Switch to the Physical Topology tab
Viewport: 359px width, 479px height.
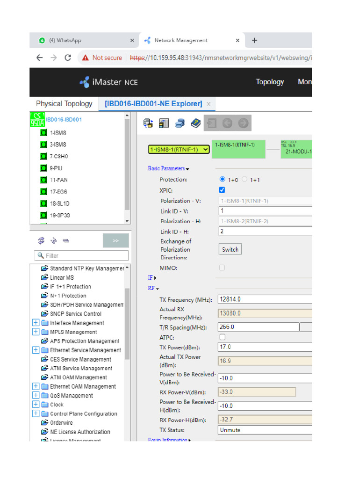tap(64, 104)
